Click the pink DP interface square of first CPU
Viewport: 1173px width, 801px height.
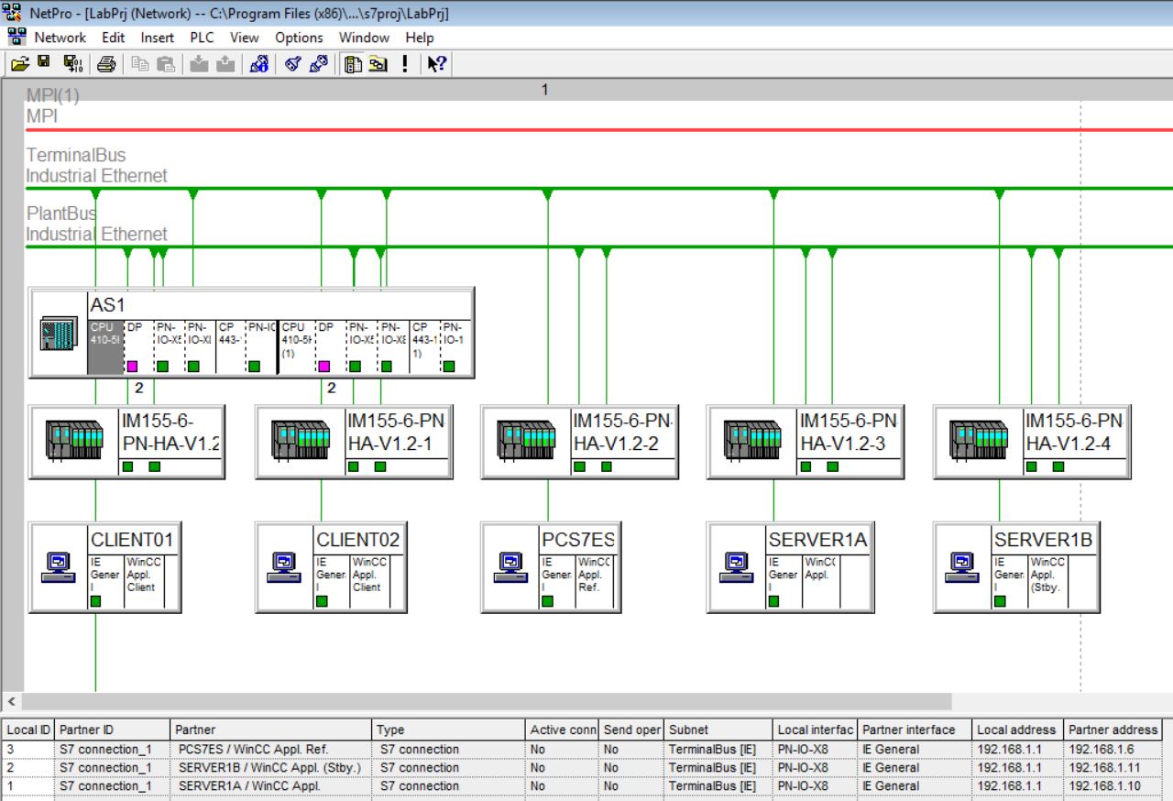(x=132, y=367)
